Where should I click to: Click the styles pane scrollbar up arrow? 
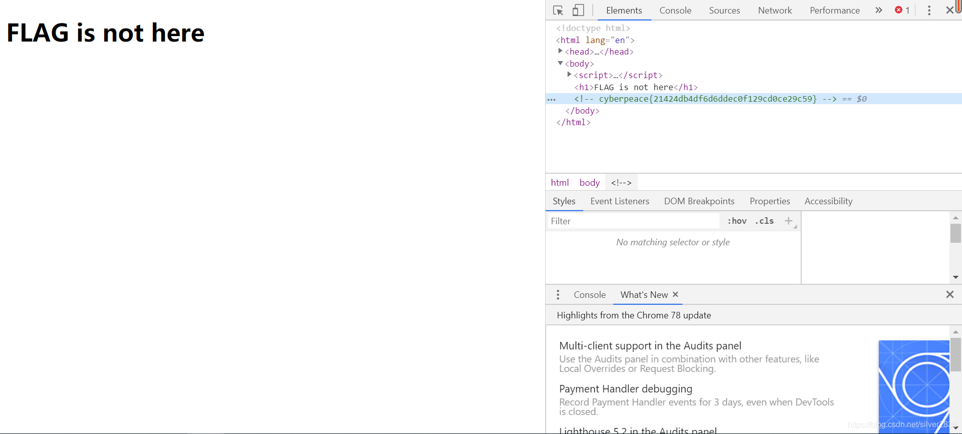(x=955, y=218)
